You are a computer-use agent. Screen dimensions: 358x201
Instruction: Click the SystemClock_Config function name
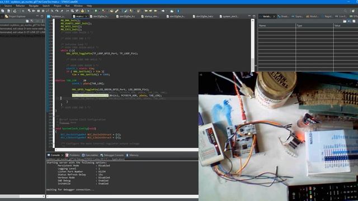(74, 128)
